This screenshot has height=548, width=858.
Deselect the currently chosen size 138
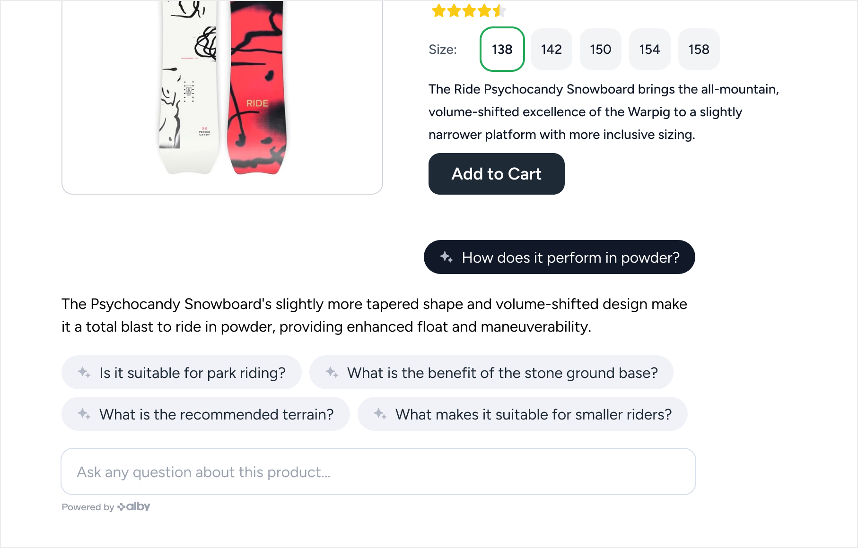pos(502,49)
